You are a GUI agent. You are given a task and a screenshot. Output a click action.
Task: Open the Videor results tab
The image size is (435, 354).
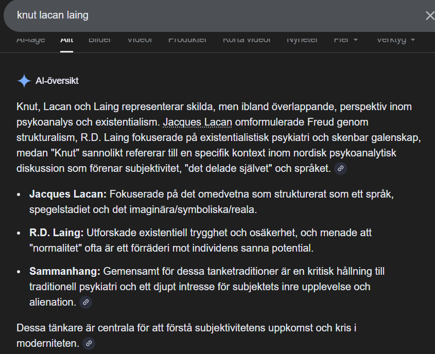(140, 40)
